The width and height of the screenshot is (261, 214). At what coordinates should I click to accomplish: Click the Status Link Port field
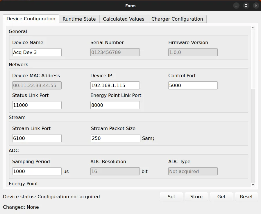coord(37,105)
